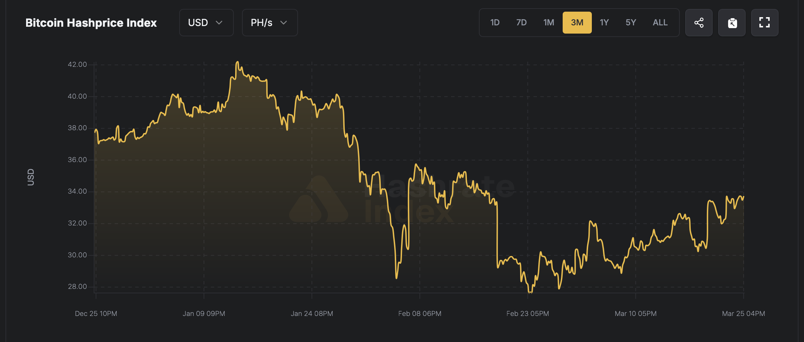Enable the 7D timeframe view

click(x=521, y=23)
